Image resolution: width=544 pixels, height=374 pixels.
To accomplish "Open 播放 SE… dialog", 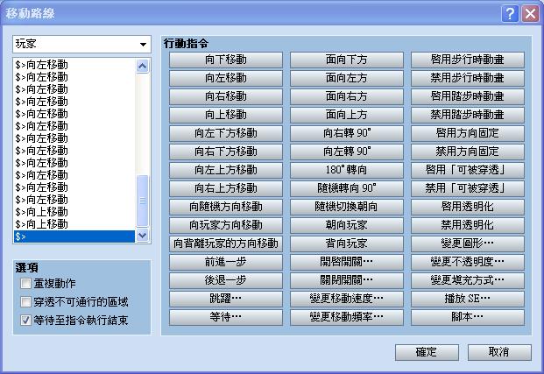I will pyautogui.click(x=467, y=299).
